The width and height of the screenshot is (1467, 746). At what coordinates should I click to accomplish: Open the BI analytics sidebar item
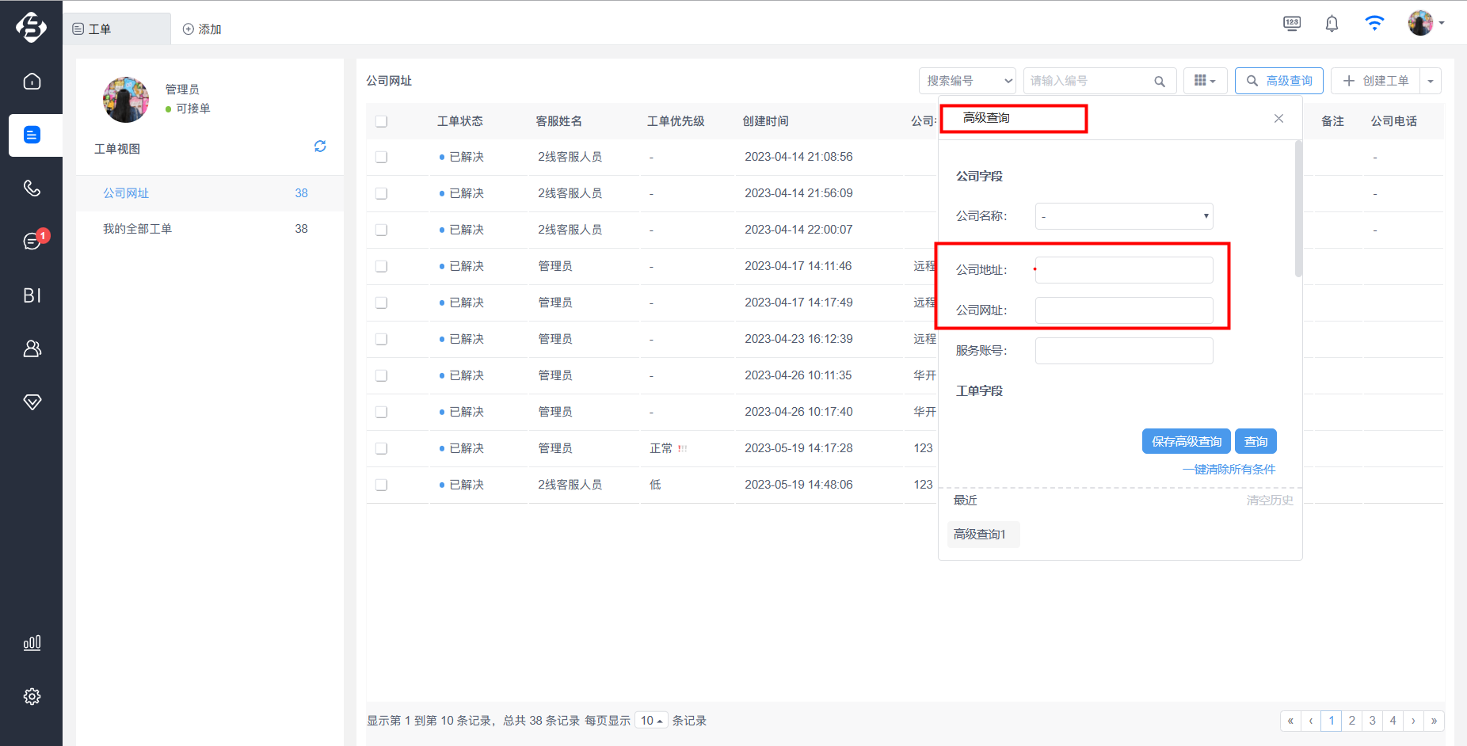[32, 295]
